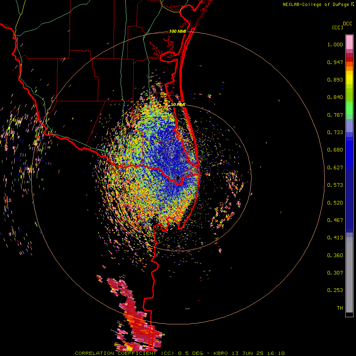Click the 13 JUN 25 date text
356x356 pixels.
[248, 353]
